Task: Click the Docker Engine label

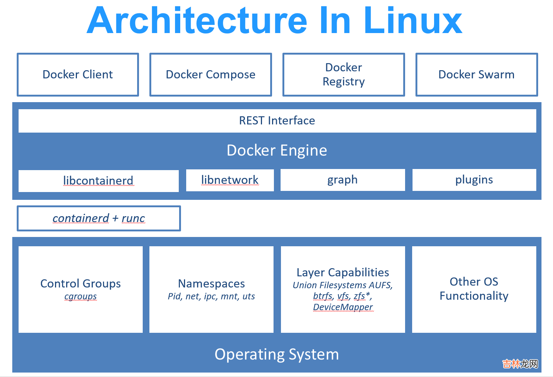Action: click(277, 150)
